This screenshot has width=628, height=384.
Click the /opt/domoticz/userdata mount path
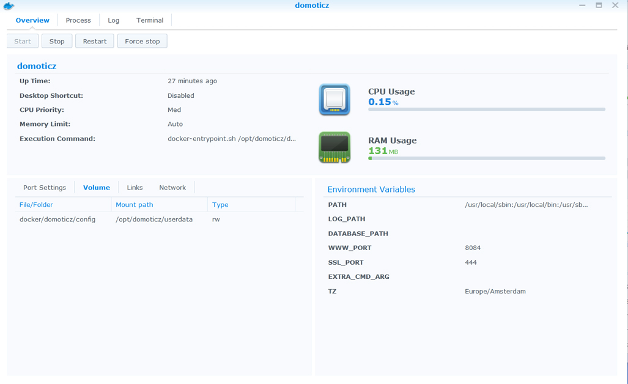154,220
